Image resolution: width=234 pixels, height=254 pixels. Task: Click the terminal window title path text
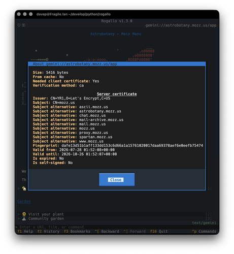pyautogui.click(x=74, y=14)
